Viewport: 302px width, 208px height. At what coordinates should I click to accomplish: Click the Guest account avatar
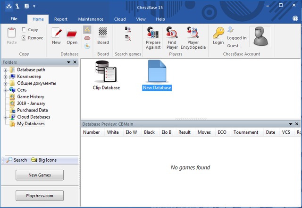260,36
